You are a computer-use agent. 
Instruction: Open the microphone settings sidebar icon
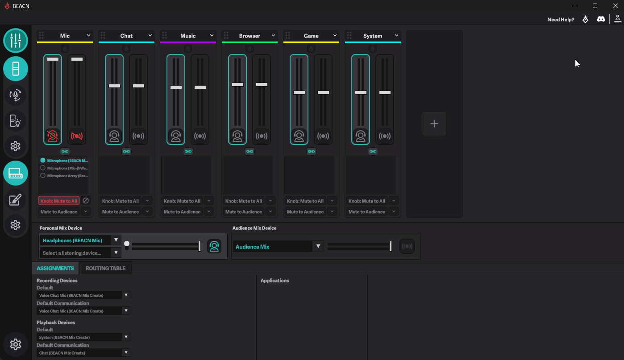[16, 95]
